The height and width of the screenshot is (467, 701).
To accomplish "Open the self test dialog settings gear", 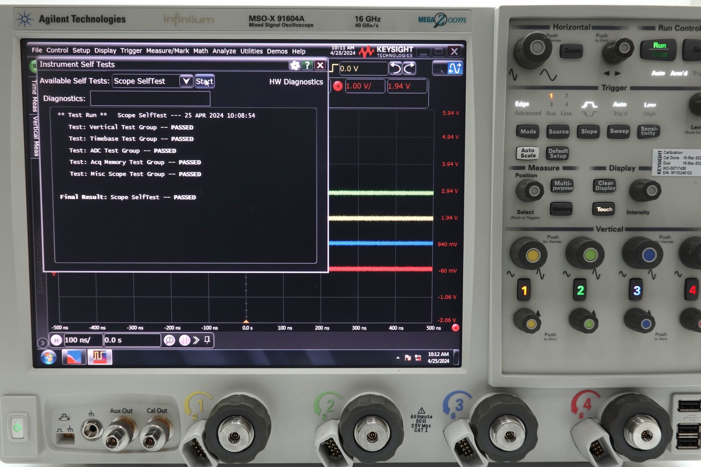I will click(295, 65).
